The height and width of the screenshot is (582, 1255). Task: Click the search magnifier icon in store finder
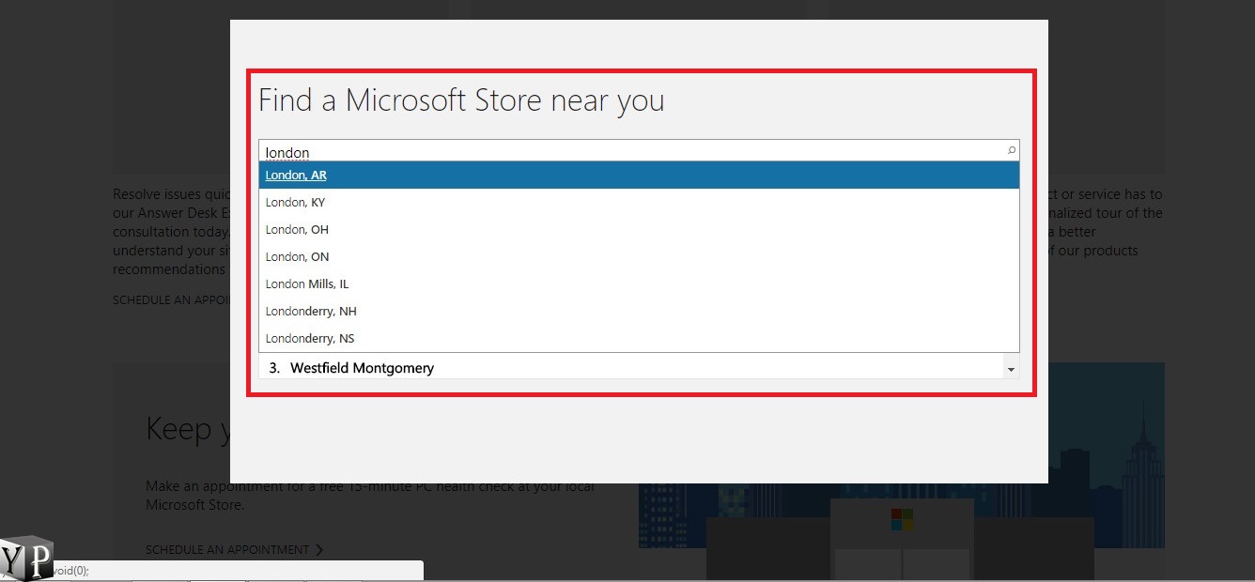(1011, 150)
